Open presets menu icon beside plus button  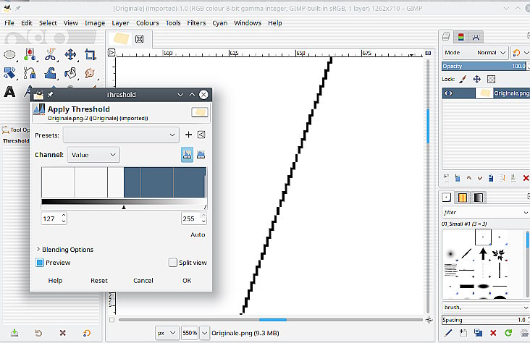pyautogui.click(x=201, y=135)
